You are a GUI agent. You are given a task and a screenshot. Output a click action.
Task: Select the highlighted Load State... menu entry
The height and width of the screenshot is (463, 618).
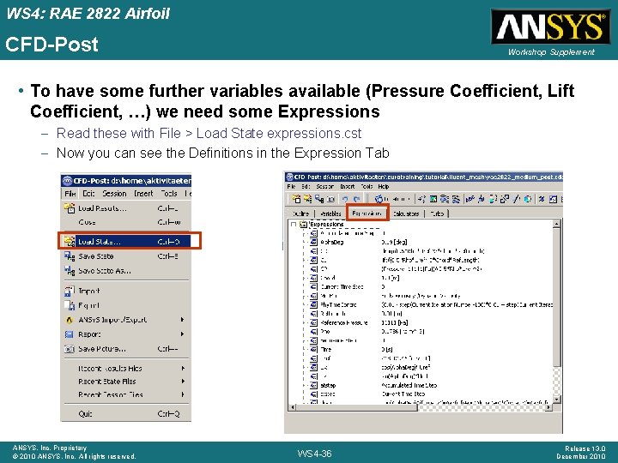pyautogui.click(x=125, y=241)
